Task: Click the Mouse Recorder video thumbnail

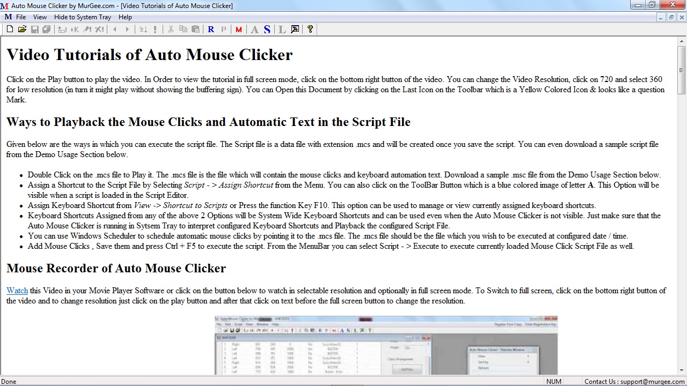Action: pos(386,345)
